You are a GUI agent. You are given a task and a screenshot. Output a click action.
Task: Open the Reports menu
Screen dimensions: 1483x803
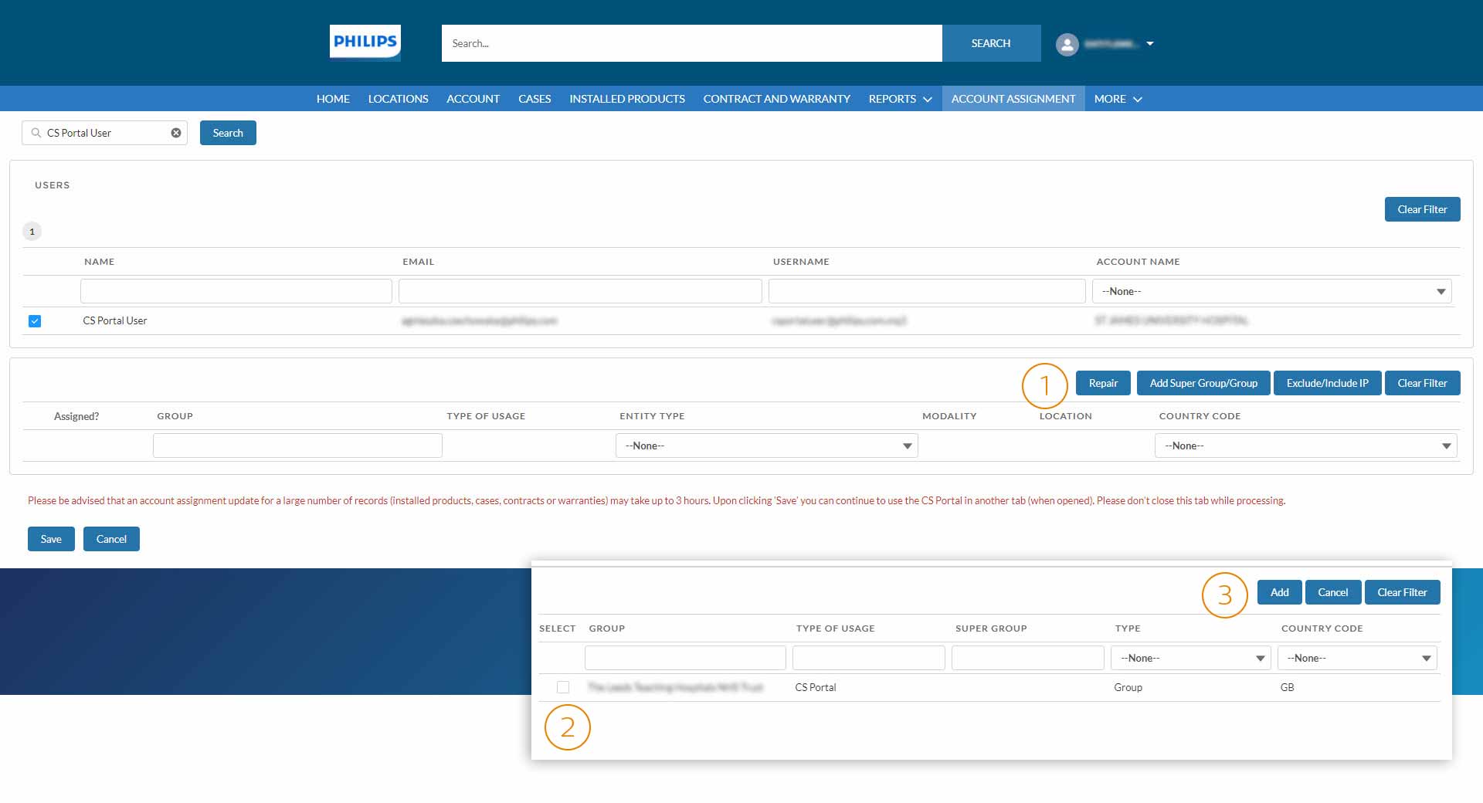coord(900,99)
